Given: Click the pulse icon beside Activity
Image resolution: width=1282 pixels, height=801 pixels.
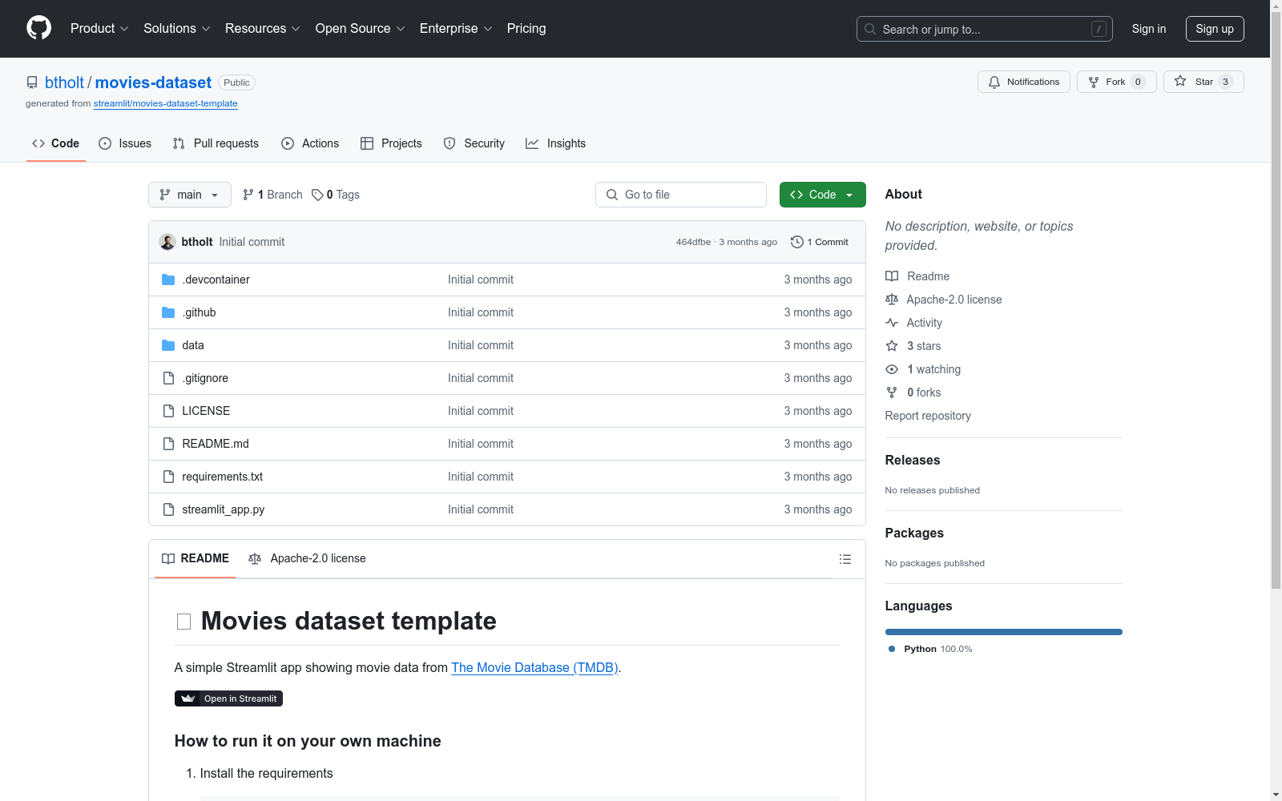Looking at the screenshot, I should tap(892, 323).
